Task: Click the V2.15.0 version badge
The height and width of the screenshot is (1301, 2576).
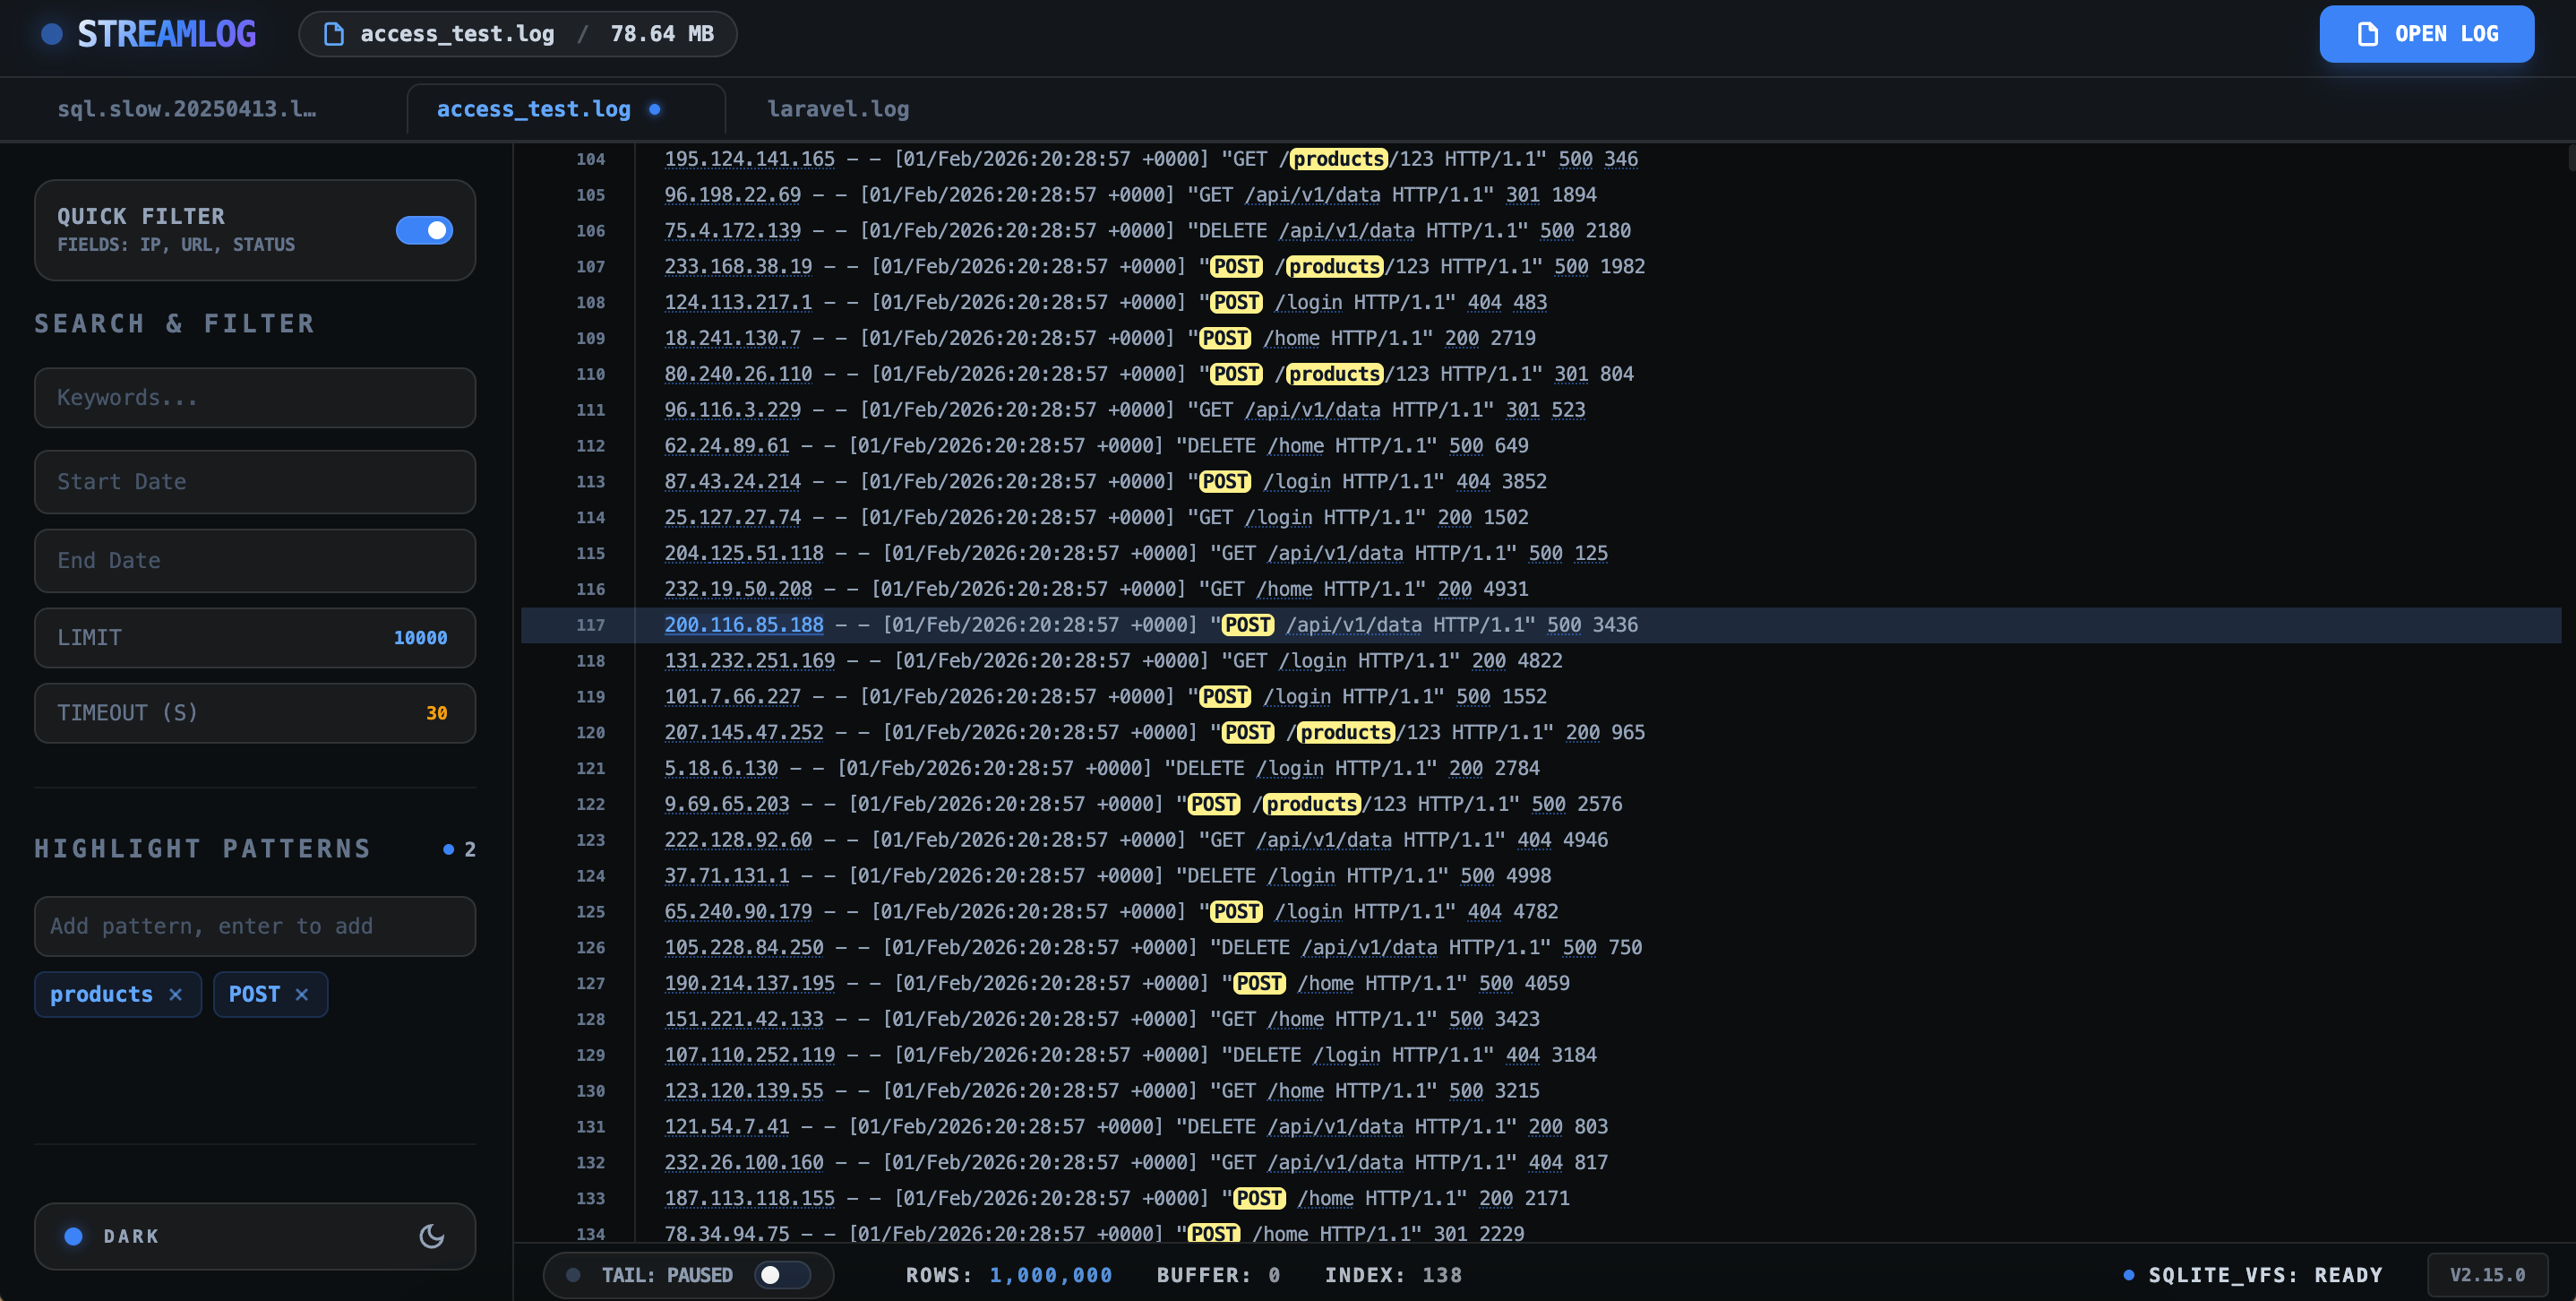Action: coord(2487,1274)
